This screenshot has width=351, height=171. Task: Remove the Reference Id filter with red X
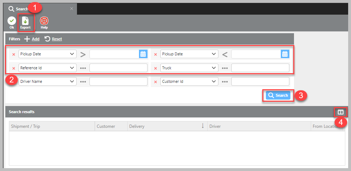14,68
